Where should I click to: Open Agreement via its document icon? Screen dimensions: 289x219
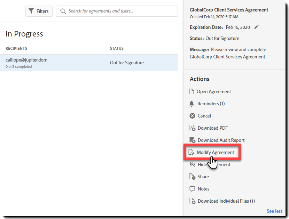coord(192,91)
